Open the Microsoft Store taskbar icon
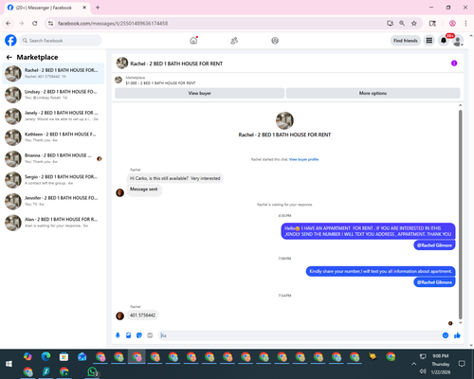 coord(64,356)
